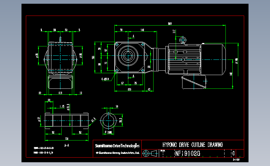The width and height of the screenshot is (270, 166).
Task: Click the Ø160 motor diameter dimension
Action: [237, 61]
